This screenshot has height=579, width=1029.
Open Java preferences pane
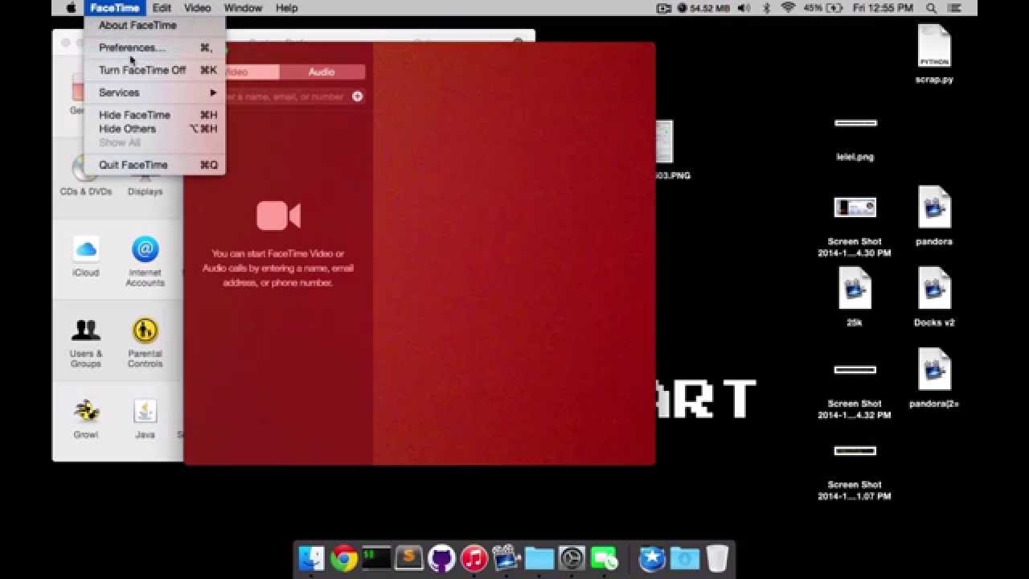[x=145, y=418]
